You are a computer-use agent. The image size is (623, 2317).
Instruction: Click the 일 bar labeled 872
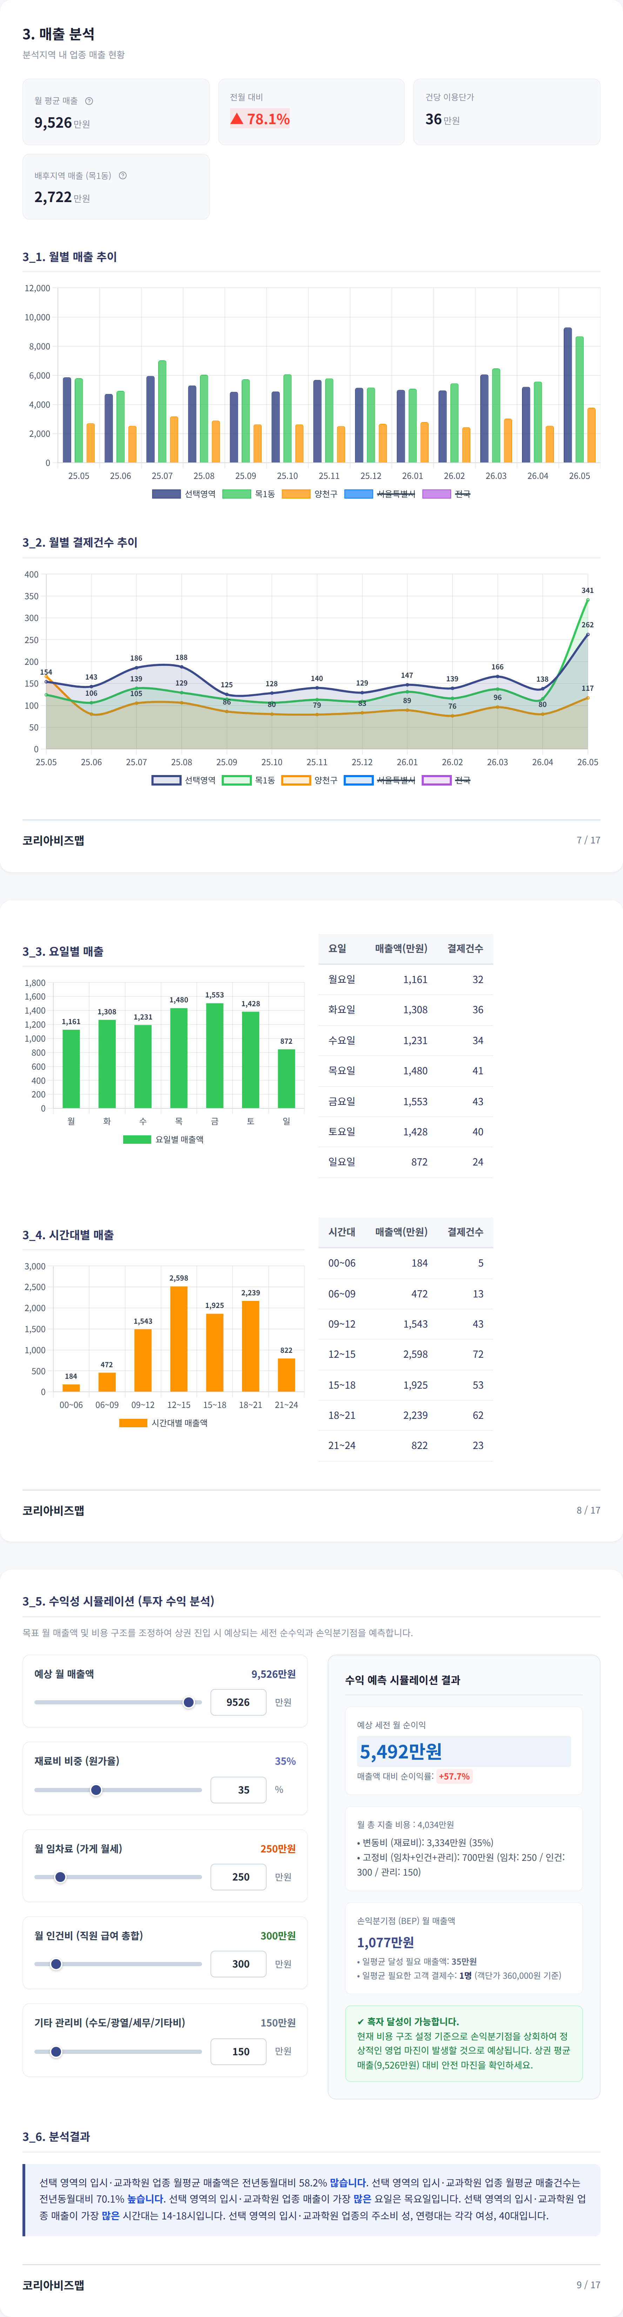pyautogui.click(x=286, y=1079)
